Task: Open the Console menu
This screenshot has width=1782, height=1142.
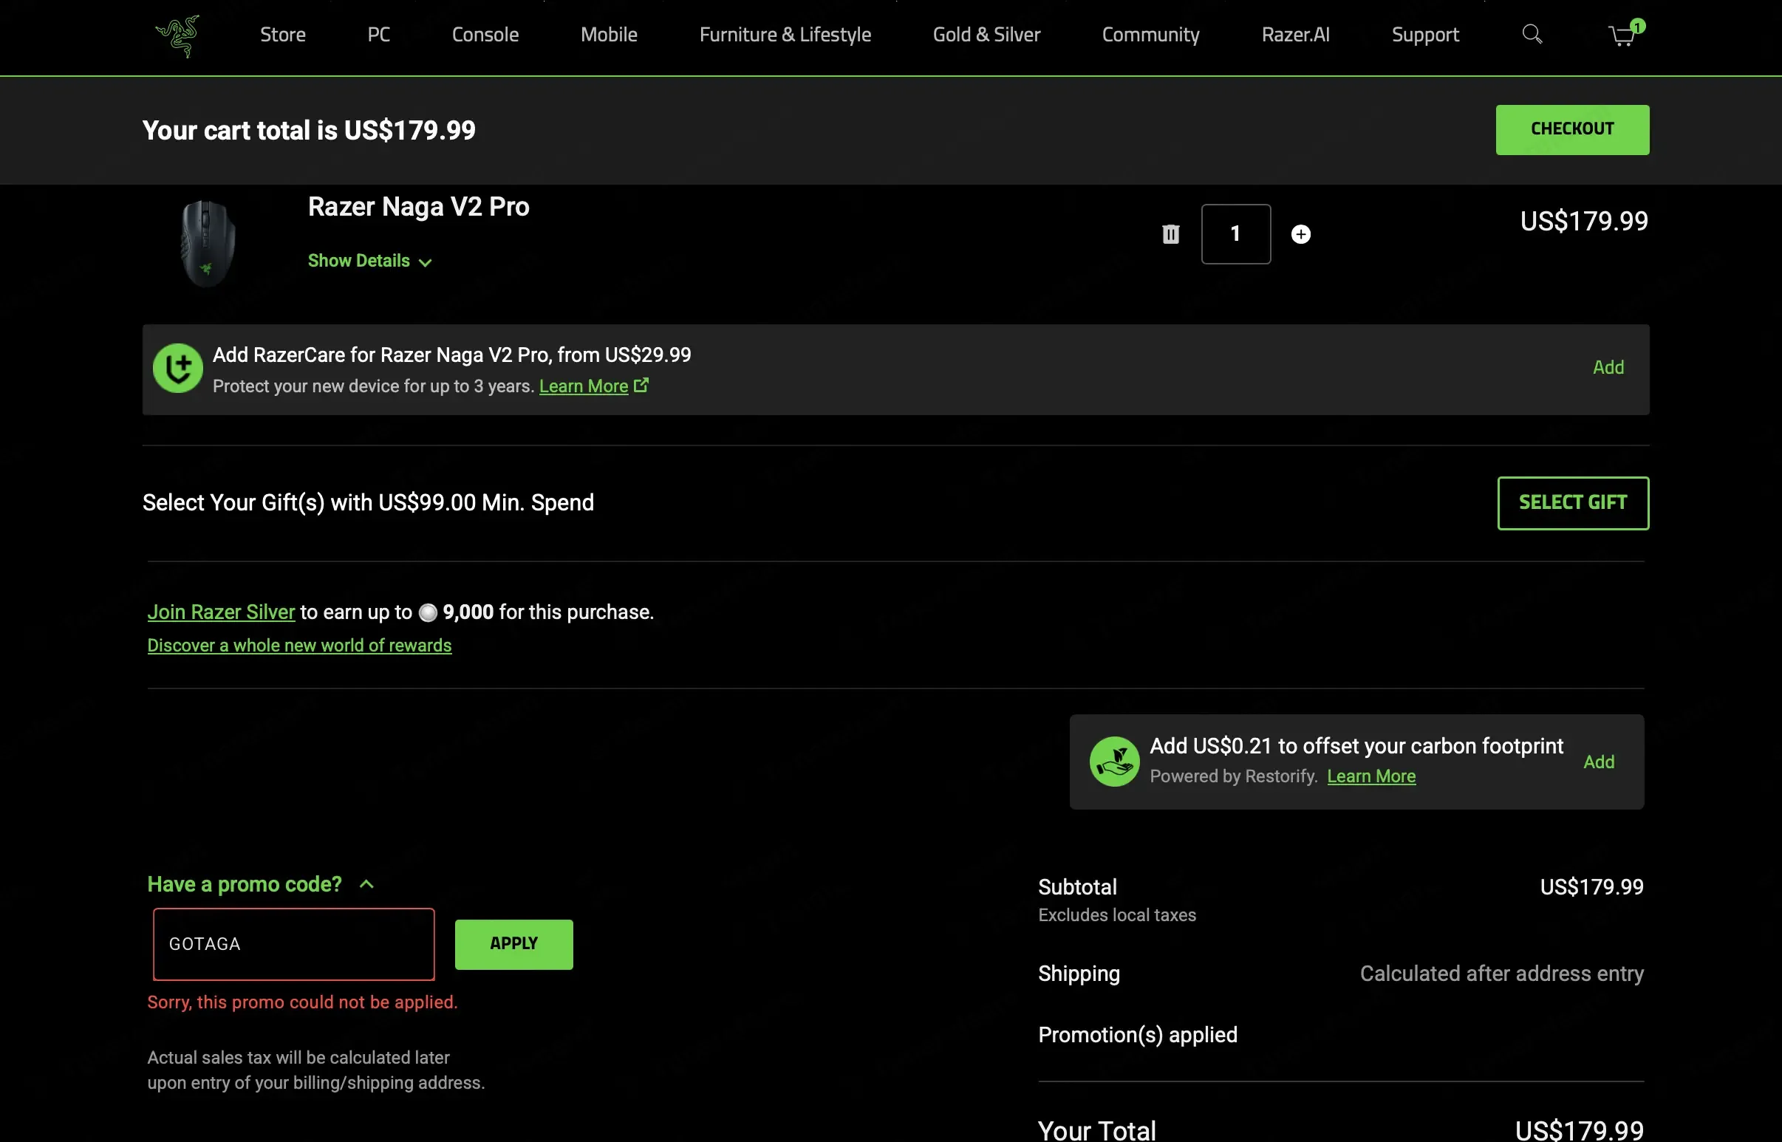Action: [485, 35]
